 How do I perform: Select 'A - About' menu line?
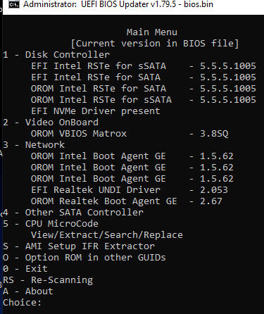pyautogui.click(x=28, y=291)
